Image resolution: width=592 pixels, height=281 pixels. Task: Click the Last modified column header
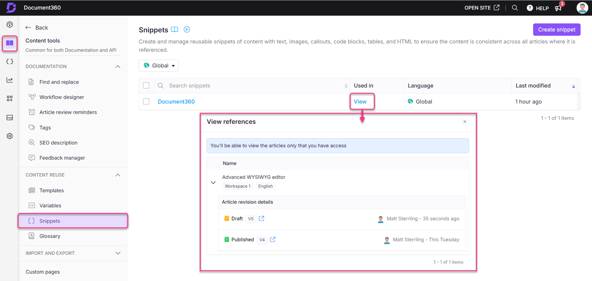(533, 86)
